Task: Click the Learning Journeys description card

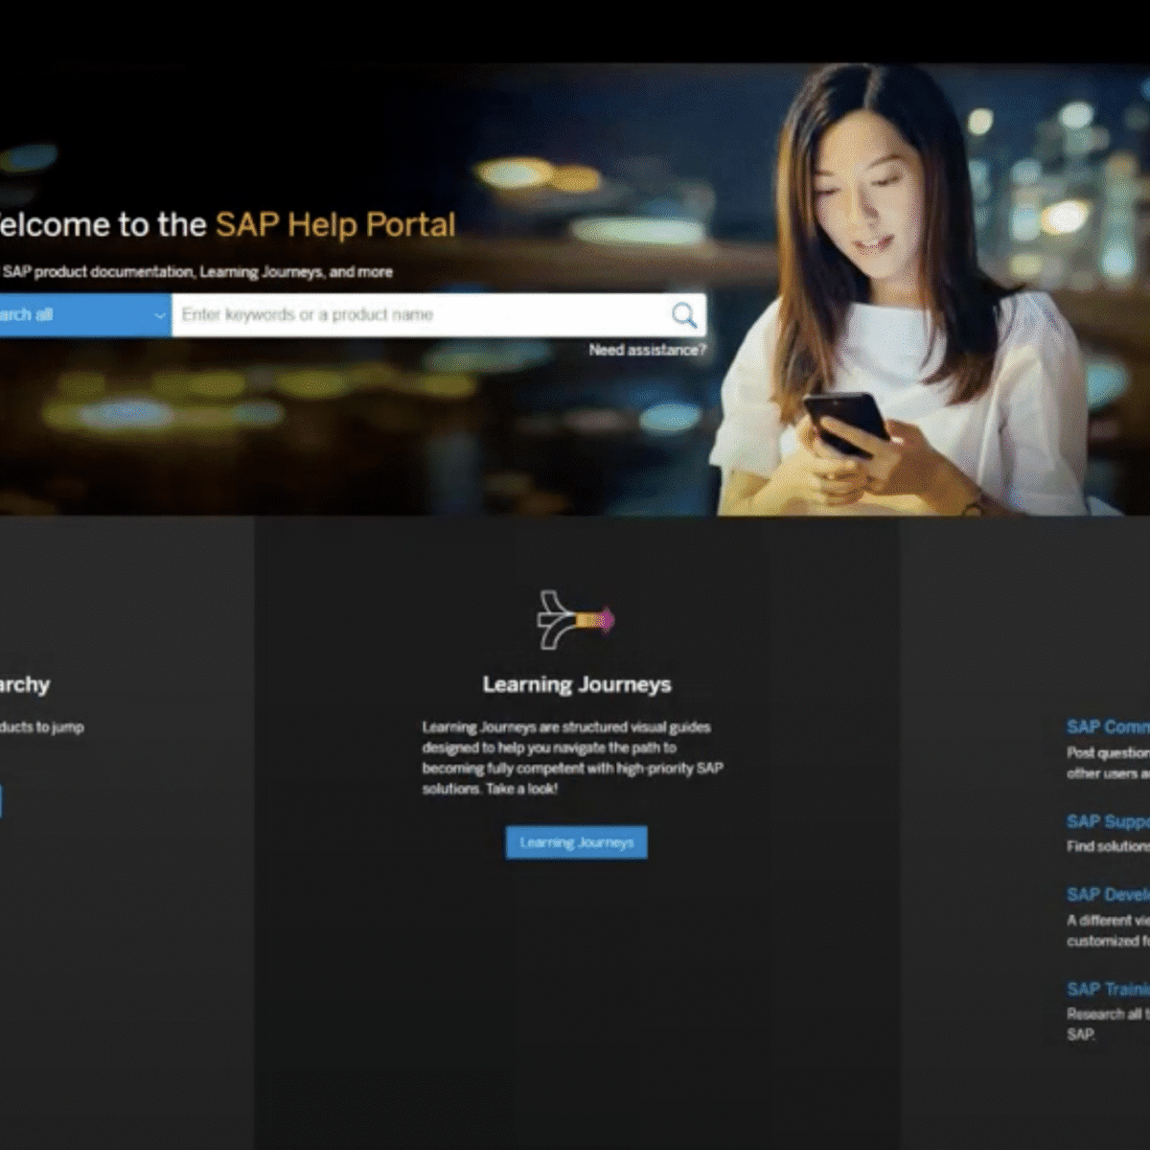Action: click(x=575, y=757)
